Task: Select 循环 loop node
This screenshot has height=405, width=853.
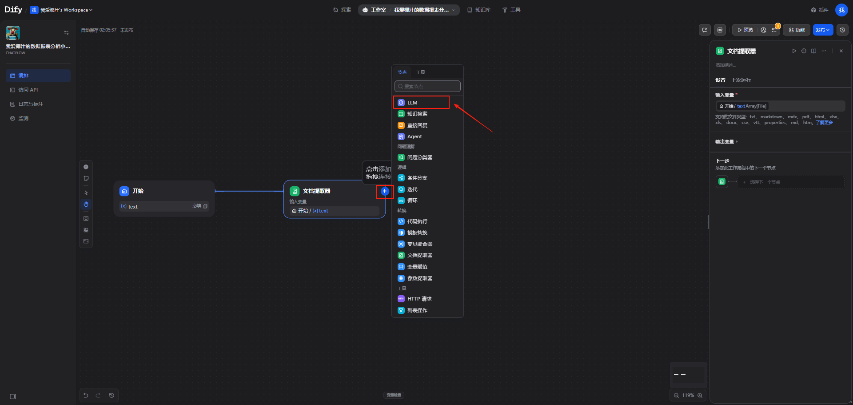Action: pyautogui.click(x=427, y=200)
